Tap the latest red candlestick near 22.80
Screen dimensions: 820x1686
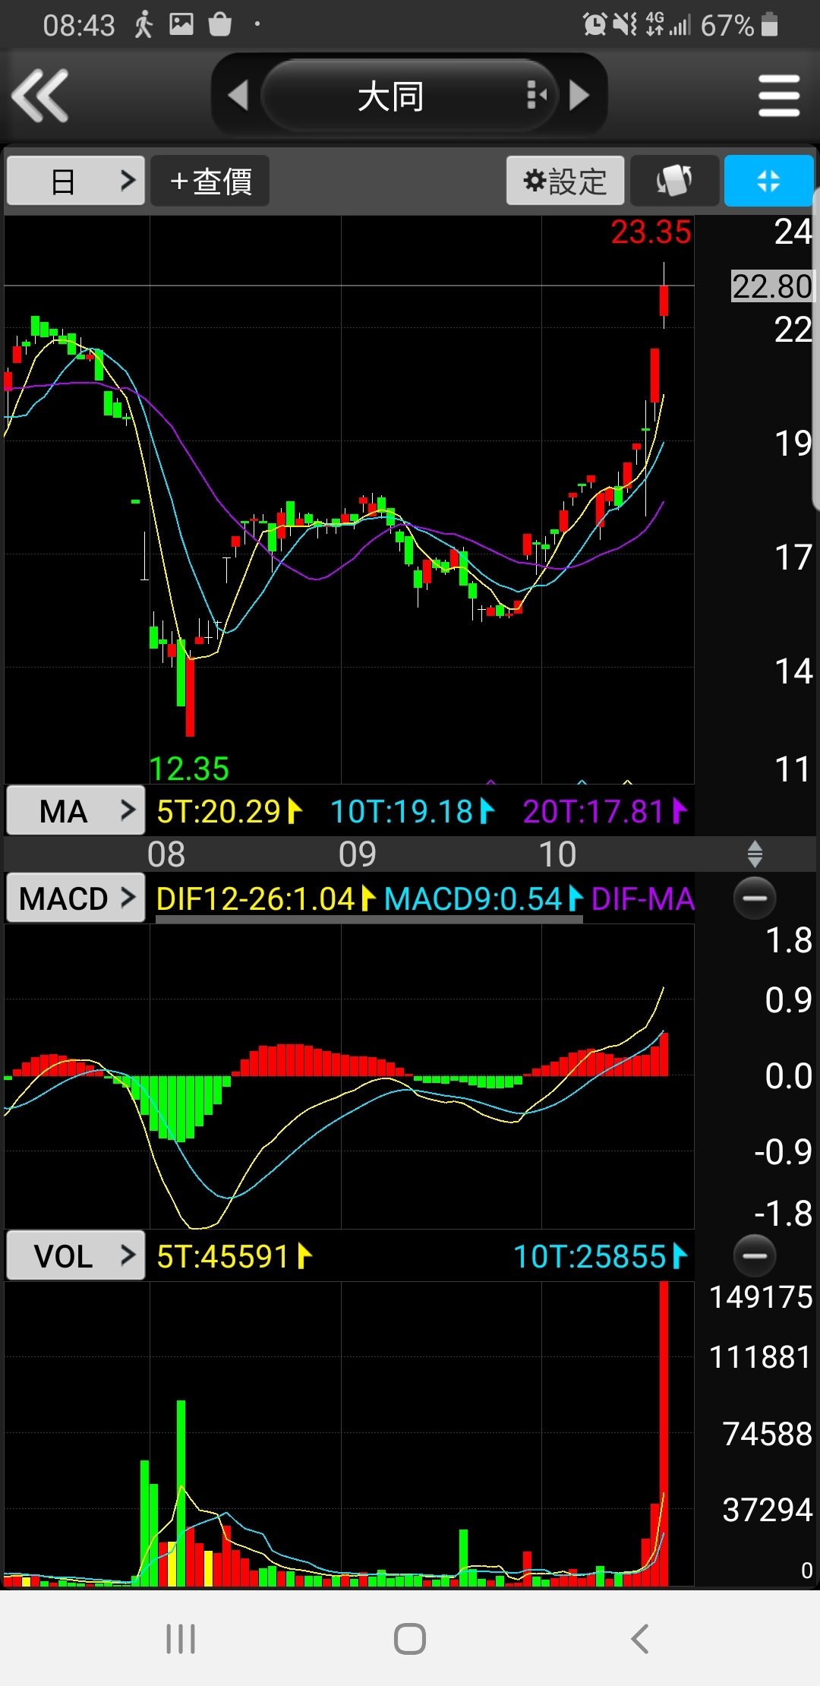point(664,300)
